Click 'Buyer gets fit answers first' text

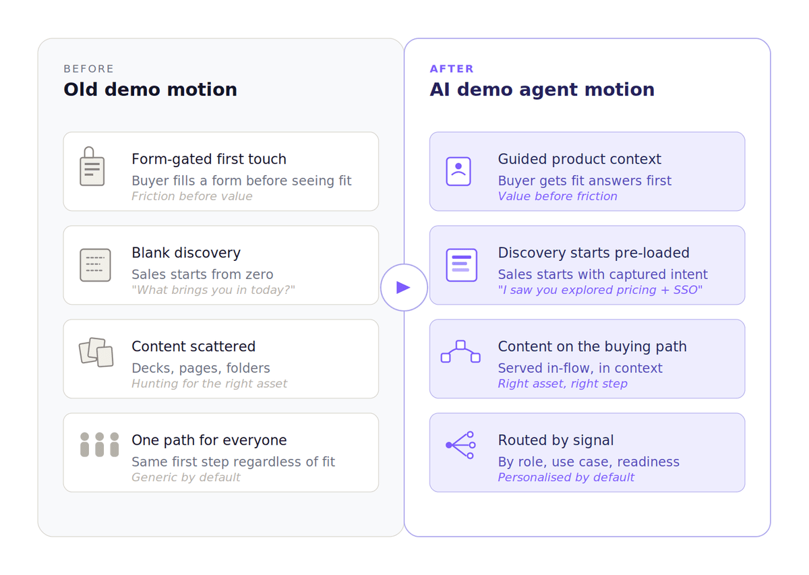click(x=585, y=181)
